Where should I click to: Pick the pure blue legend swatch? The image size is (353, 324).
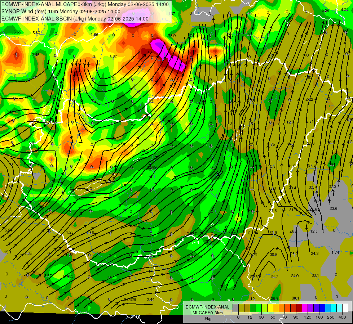[322, 308]
